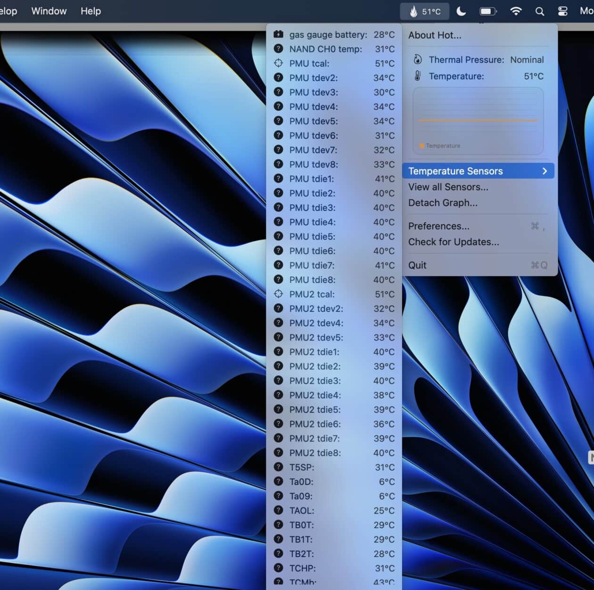
Task: Open Spotlight via the magnifying glass icon
Action: point(539,11)
